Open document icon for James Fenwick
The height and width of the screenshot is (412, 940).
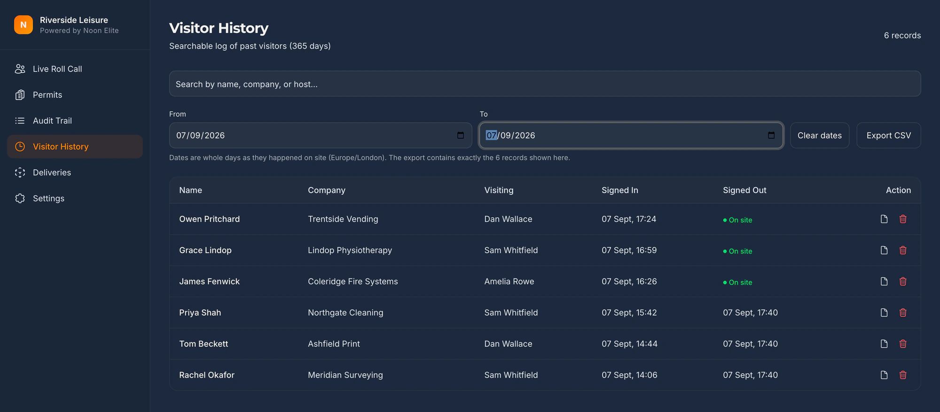pos(884,281)
